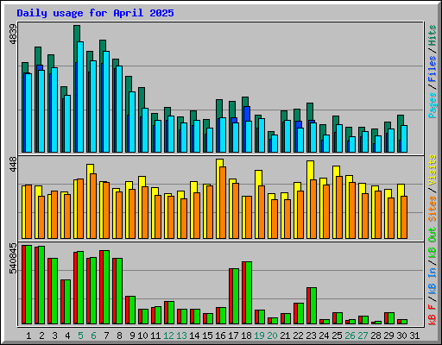Click day '28' on the x-axis
Image resolution: width=442 pixels, height=345 pixels.
[x=376, y=336]
